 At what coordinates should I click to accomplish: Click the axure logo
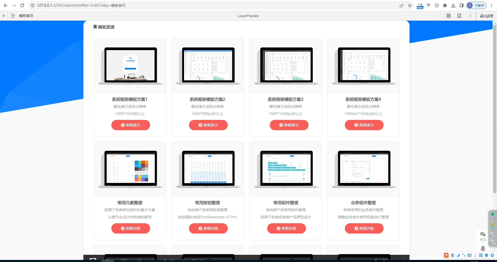[x=486, y=16]
